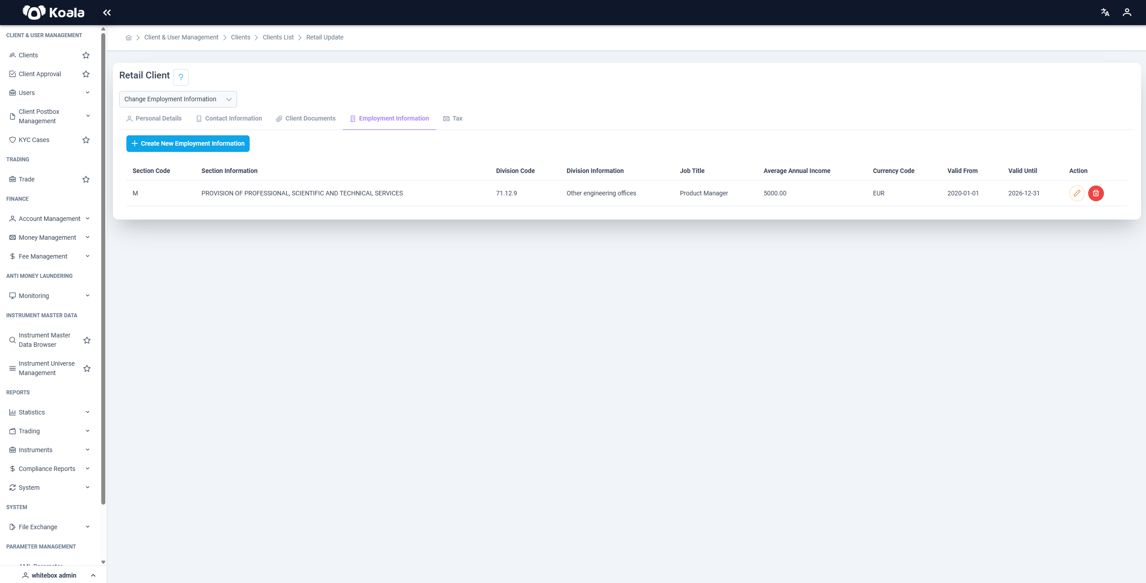Click the sidebar scroll-down arrow
The width and height of the screenshot is (1146, 583).
[x=104, y=562]
